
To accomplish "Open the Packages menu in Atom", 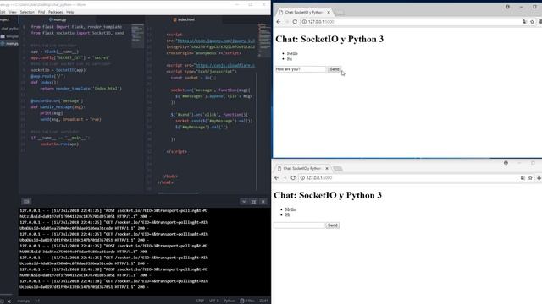I will (55, 12).
